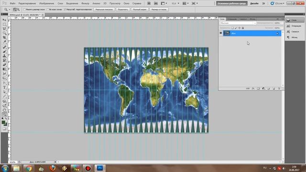Select the Zoom tool in toolbox

(x=4, y=115)
